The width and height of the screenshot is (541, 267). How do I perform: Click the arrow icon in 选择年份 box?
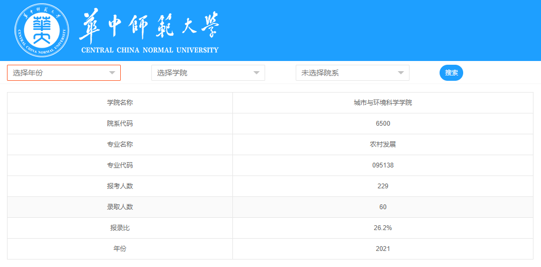point(112,73)
